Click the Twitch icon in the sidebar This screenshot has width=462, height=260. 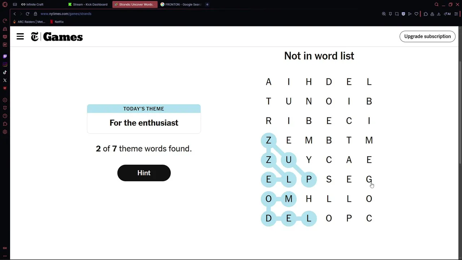(x=5, y=56)
